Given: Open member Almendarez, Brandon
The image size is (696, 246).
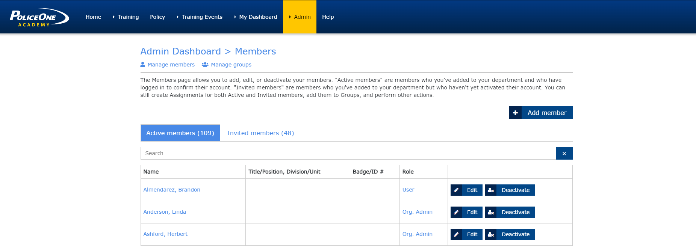Looking at the screenshot, I should click(172, 190).
